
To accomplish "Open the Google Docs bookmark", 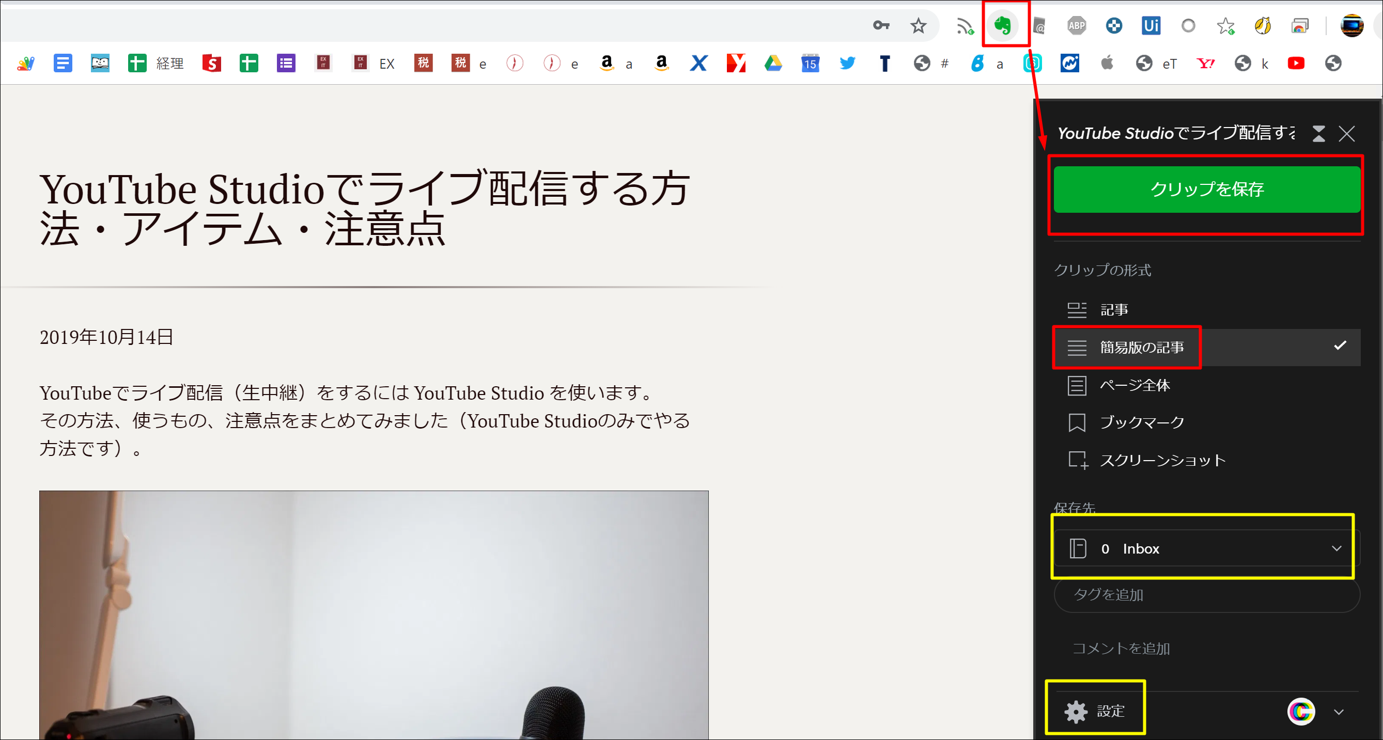I will pyautogui.click(x=63, y=64).
